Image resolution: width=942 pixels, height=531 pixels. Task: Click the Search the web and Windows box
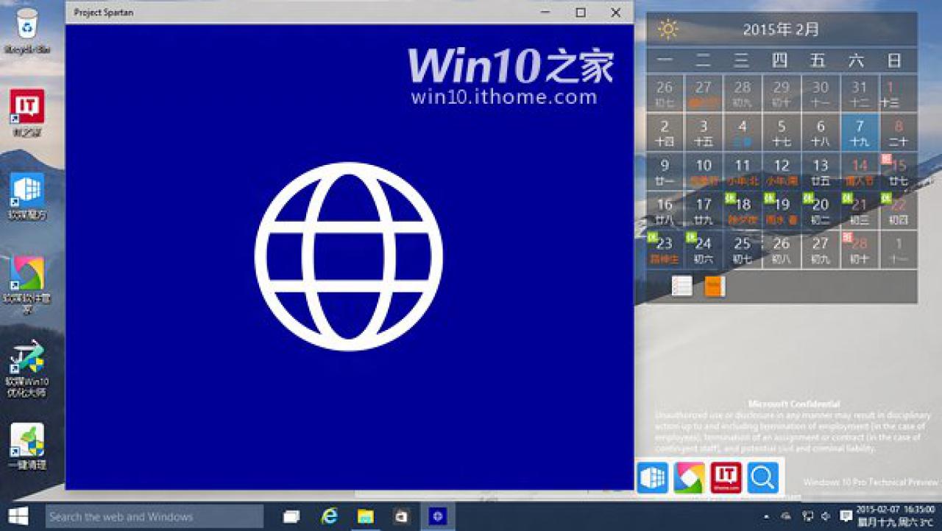155,516
